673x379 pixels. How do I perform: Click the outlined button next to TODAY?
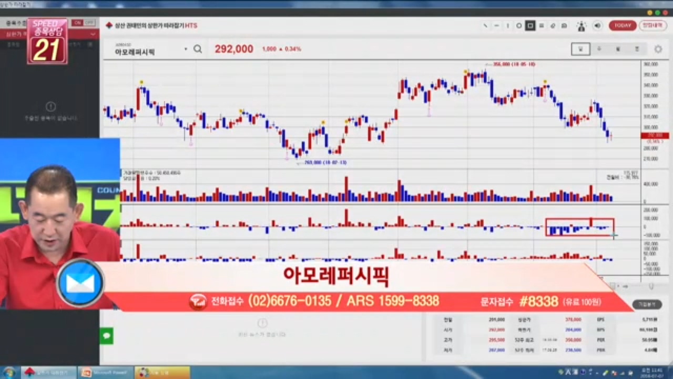pyautogui.click(x=652, y=26)
